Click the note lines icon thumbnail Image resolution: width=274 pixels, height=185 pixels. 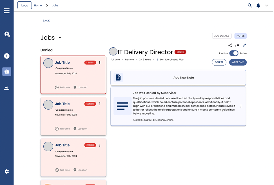(122, 106)
